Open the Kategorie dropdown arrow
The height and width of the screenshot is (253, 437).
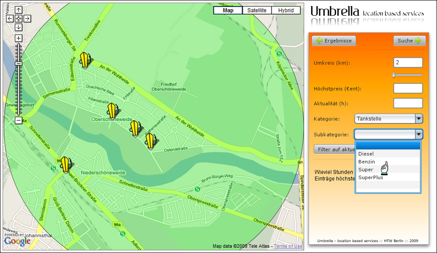(x=419, y=118)
